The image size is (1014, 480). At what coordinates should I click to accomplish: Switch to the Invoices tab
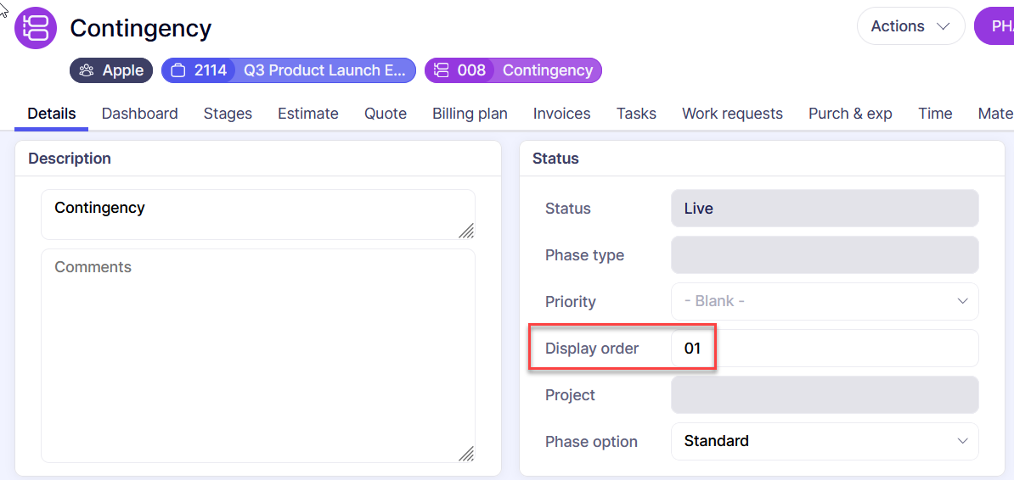pos(561,114)
